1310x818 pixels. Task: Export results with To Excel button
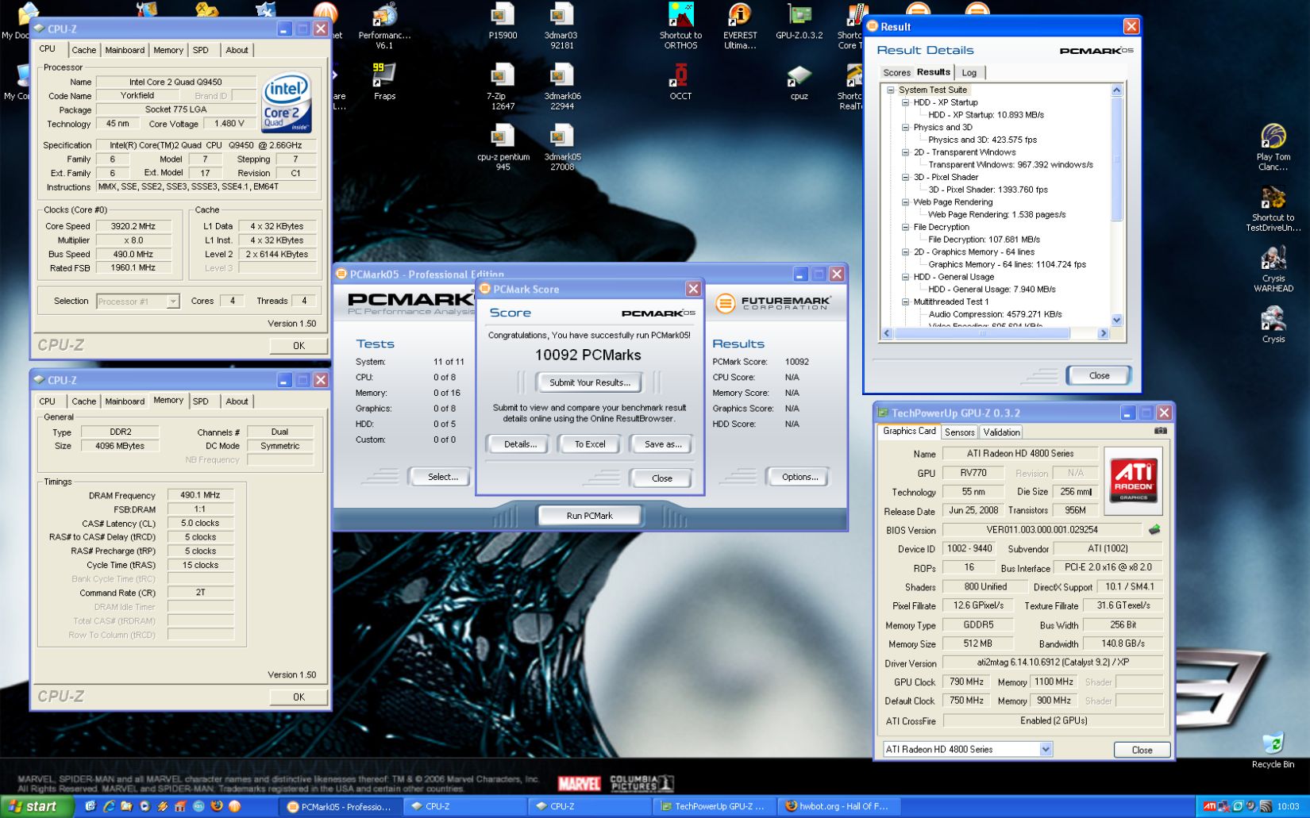tap(590, 444)
